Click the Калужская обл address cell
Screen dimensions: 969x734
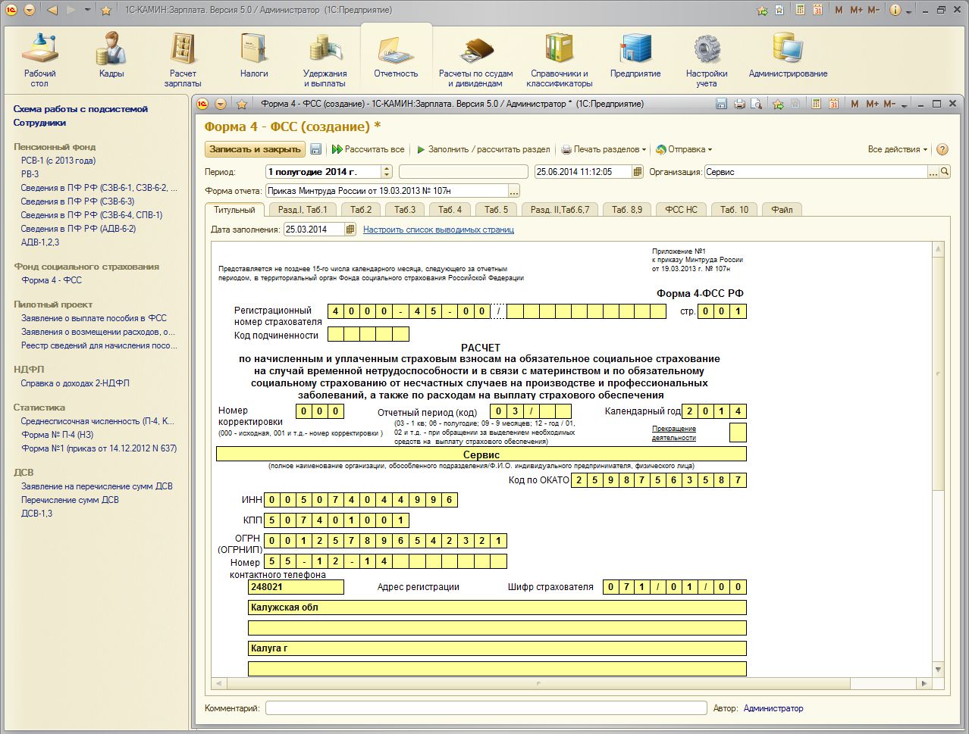497,608
